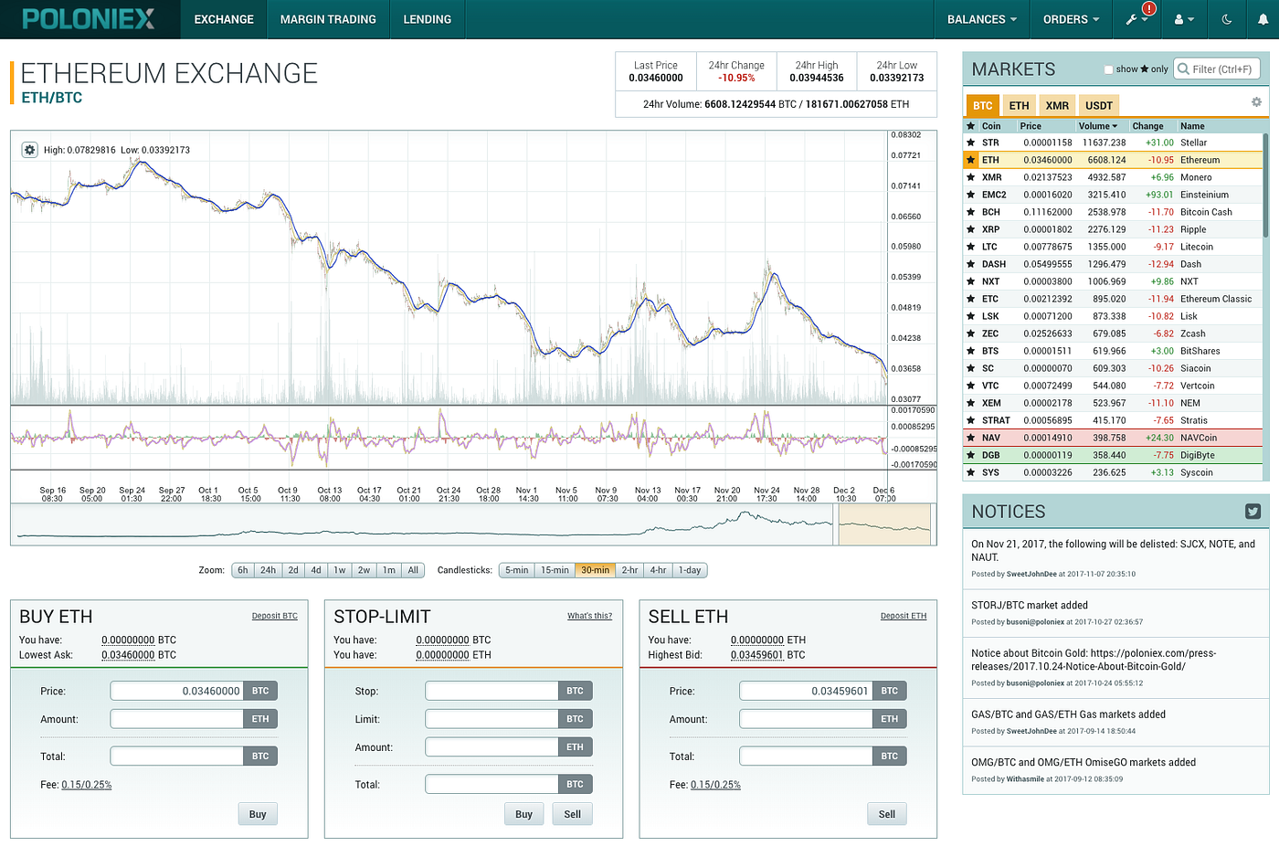Sort markets by Volume column
This screenshot has width=1279, height=857.
coord(1097,126)
